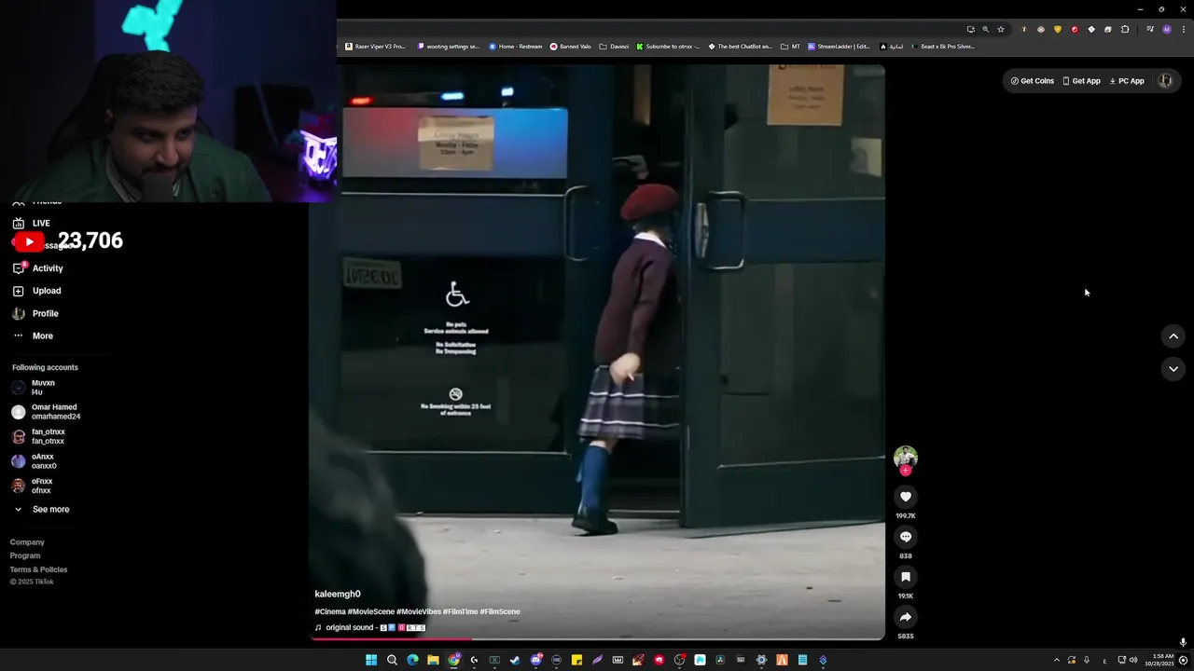Viewport: 1194px width, 671px height.
Task: Open Profile in TikTok sidebar
Action: click(x=35, y=314)
